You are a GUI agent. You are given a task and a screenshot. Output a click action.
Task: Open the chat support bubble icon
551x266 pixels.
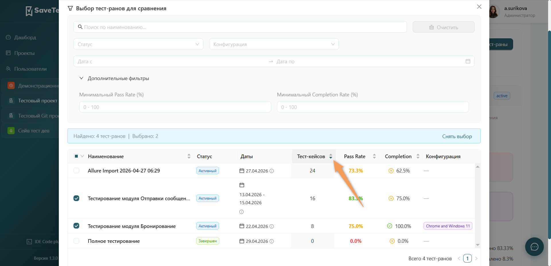click(x=534, y=247)
